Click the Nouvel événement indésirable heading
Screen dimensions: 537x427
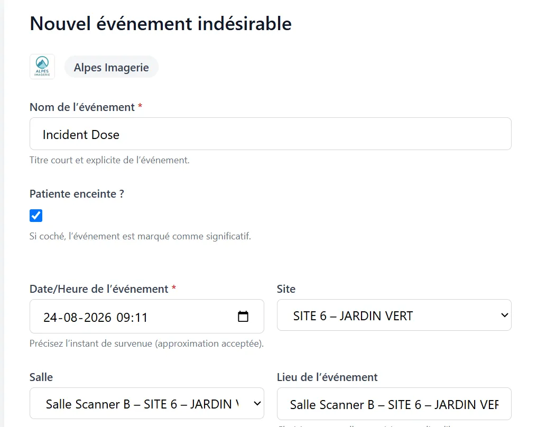(x=161, y=24)
